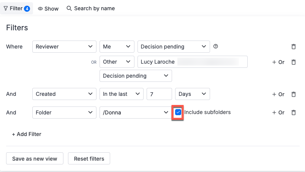
Task: Expand the /Donna folder dropdown
Action: click(134, 113)
